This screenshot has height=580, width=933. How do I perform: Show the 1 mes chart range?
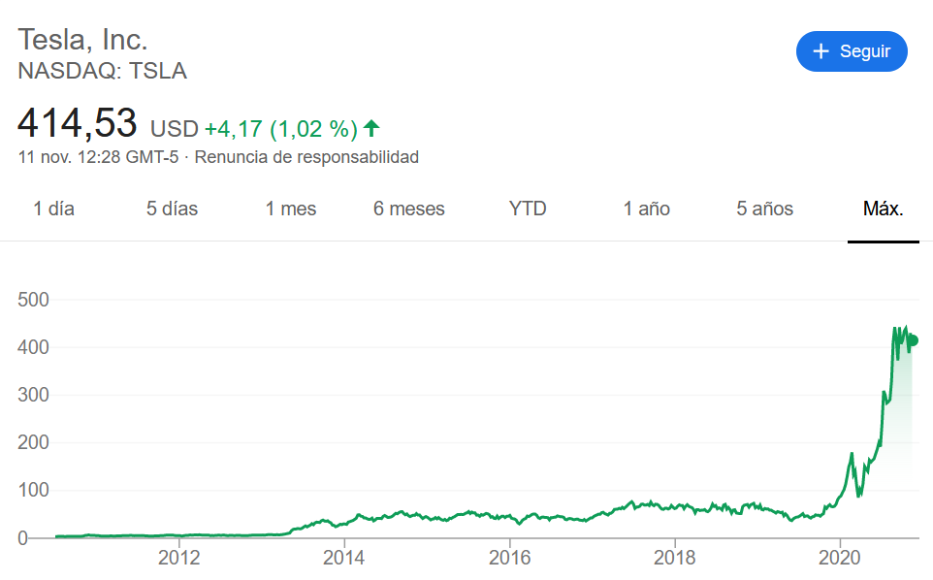(291, 209)
